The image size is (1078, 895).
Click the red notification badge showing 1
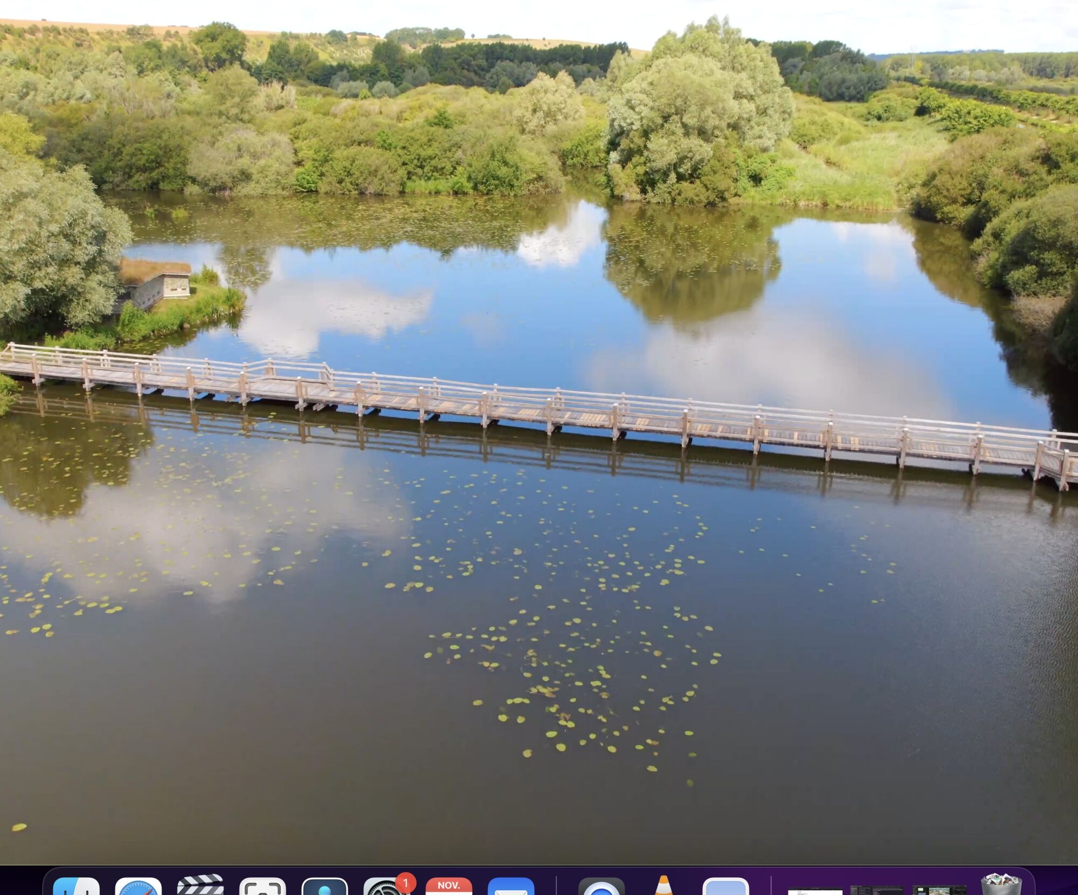point(405,883)
